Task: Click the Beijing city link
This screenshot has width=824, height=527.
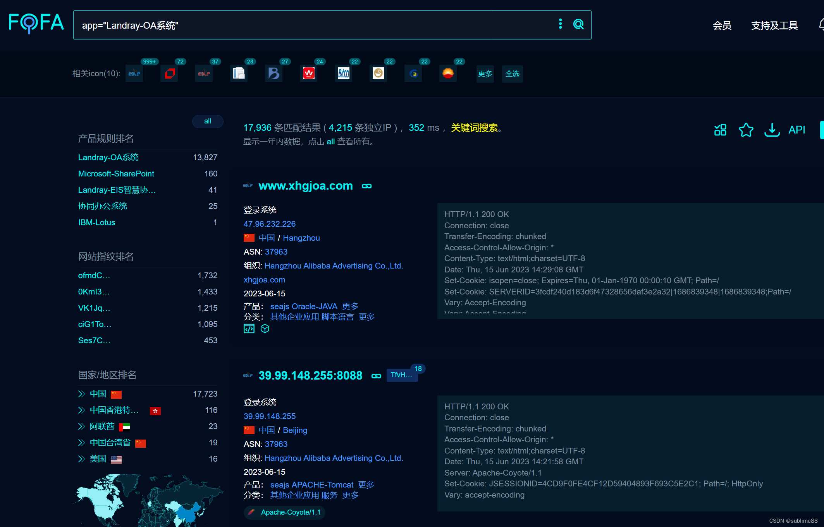Action: [295, 430]
